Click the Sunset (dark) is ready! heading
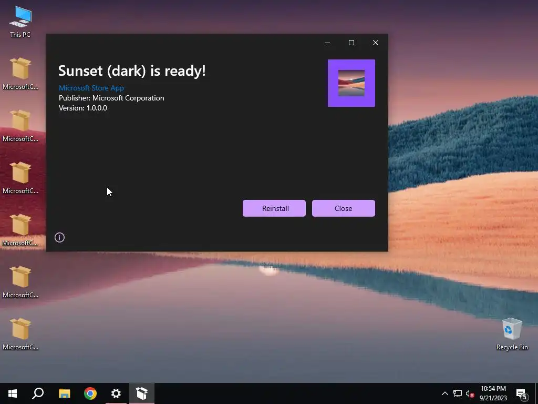This screenshot has width=538, height=404. point(132,71)
